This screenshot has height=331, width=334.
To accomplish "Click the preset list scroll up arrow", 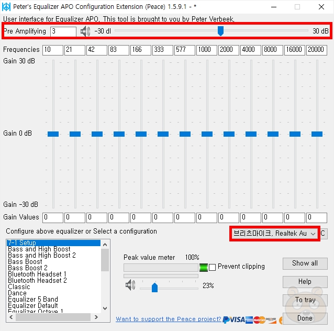I will 105,245.
